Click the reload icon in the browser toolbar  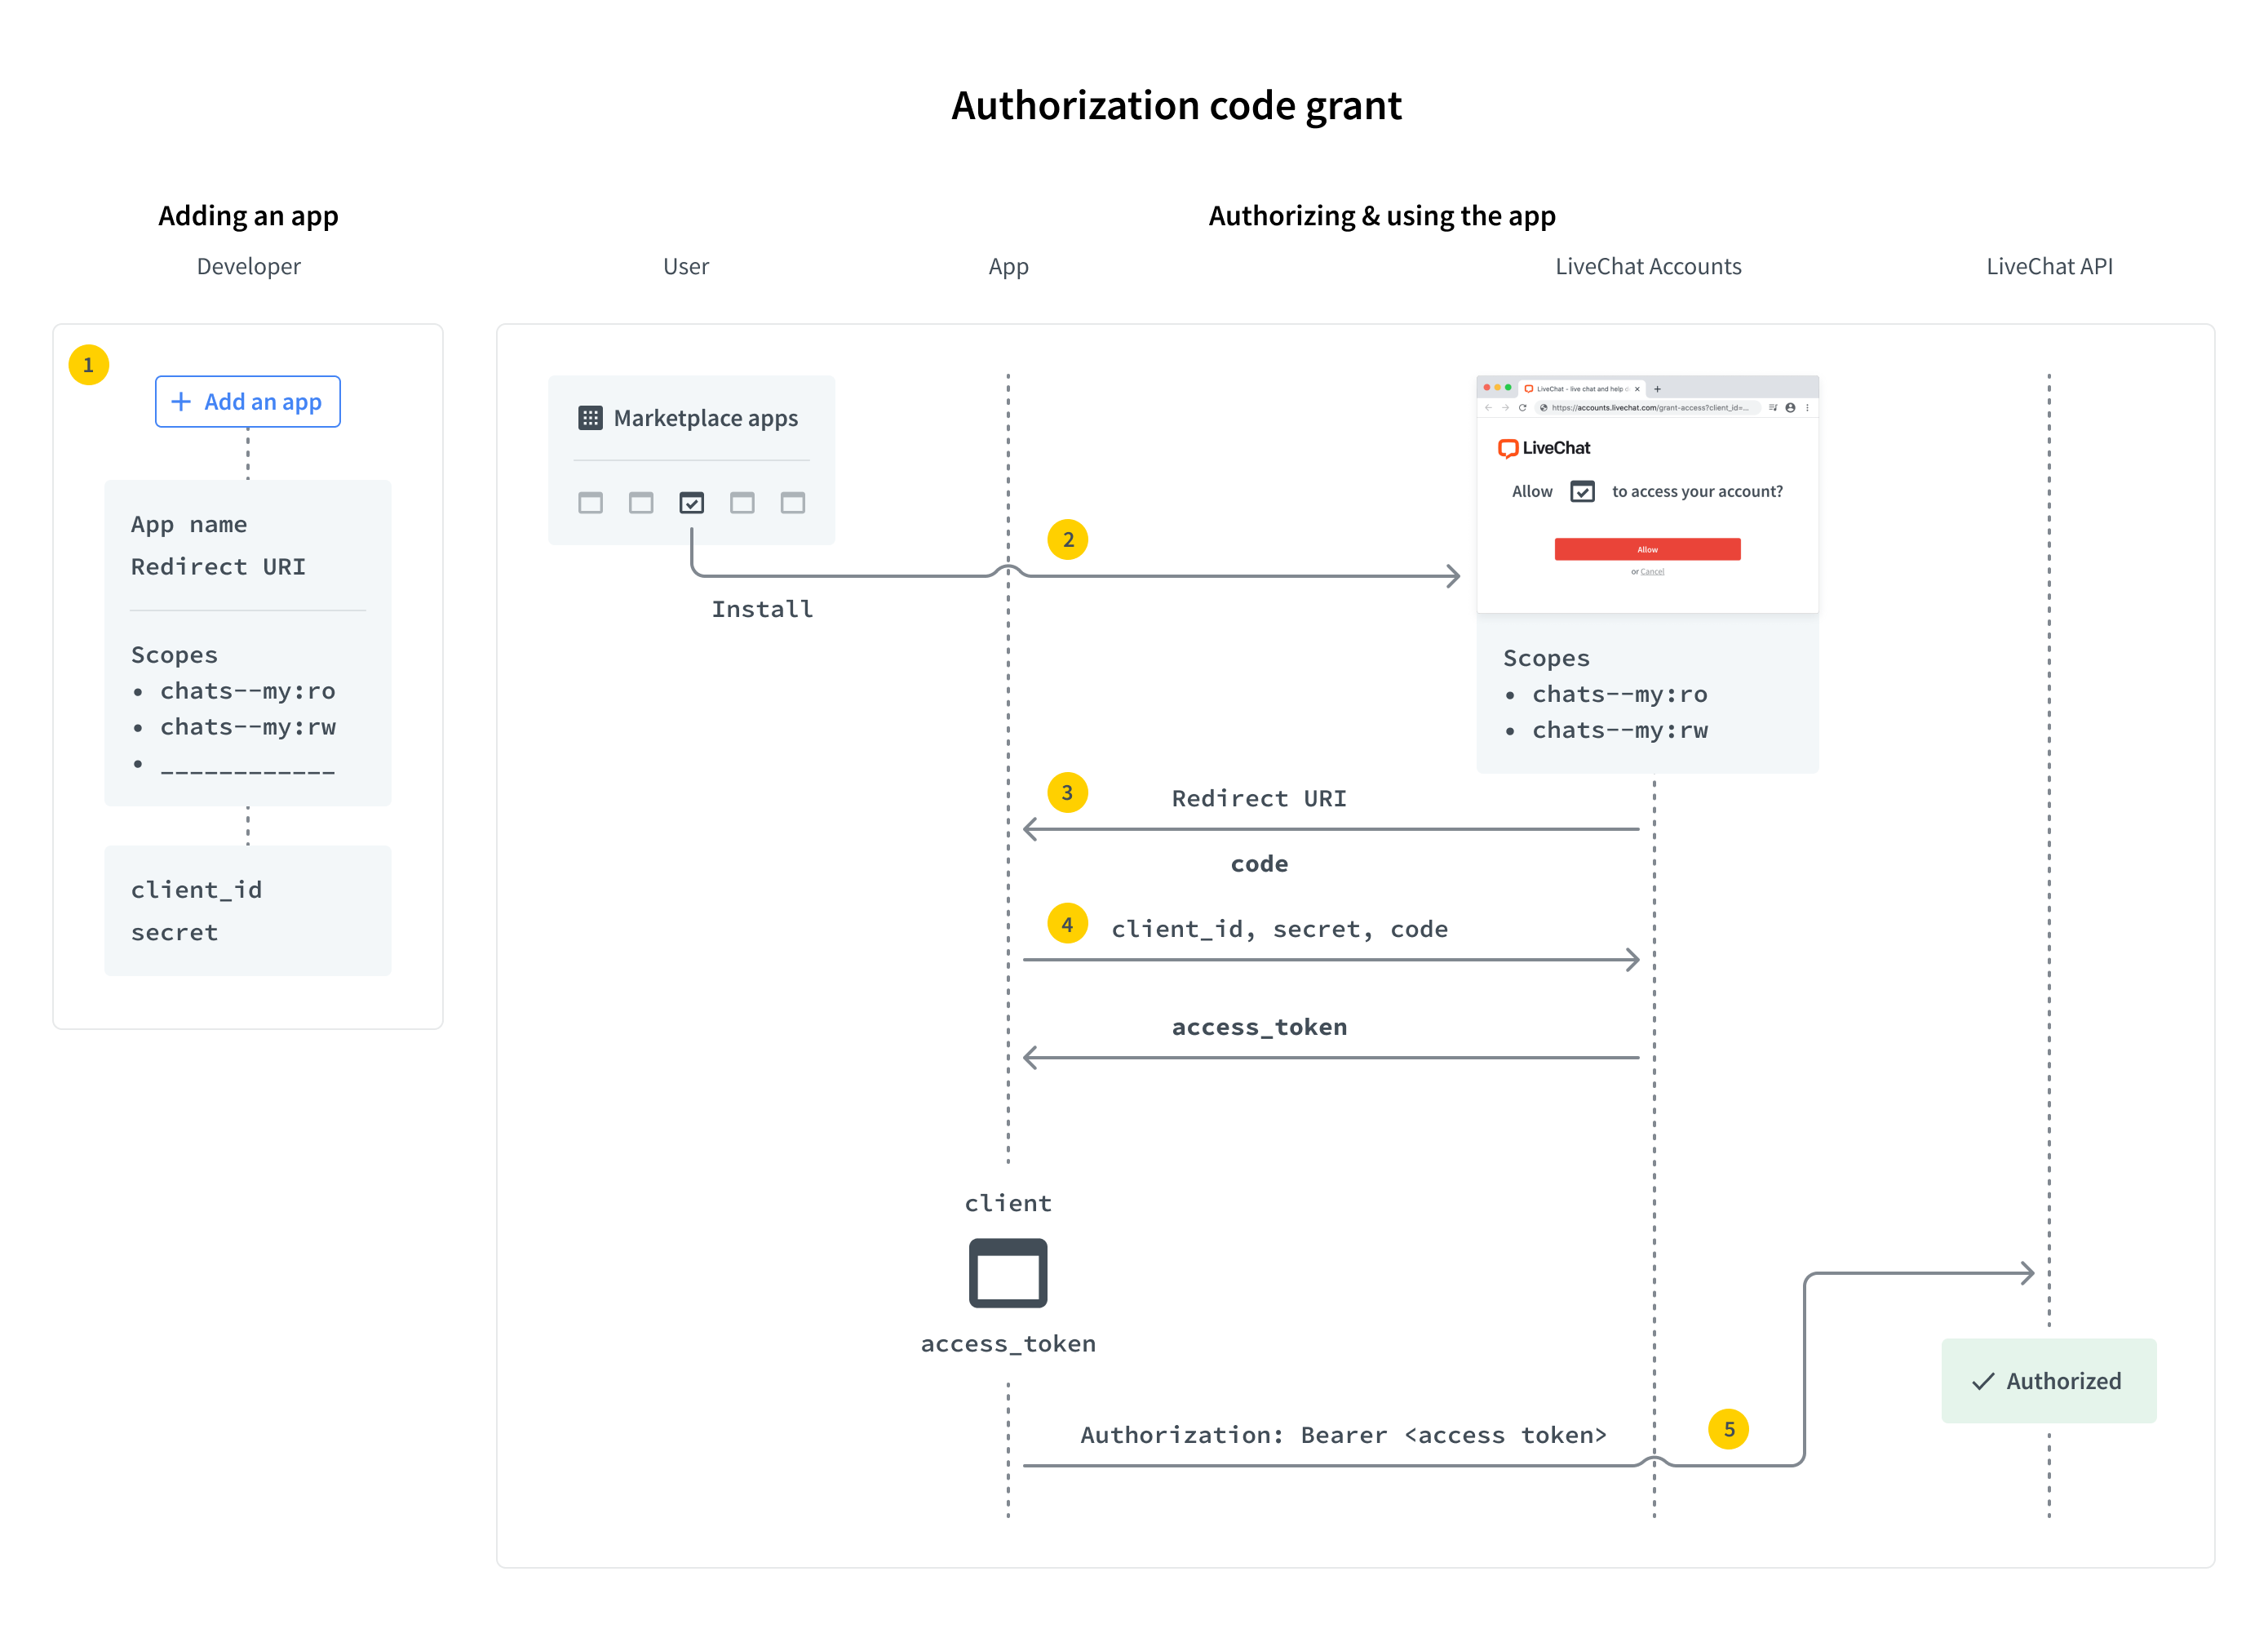click(1524, 408)
